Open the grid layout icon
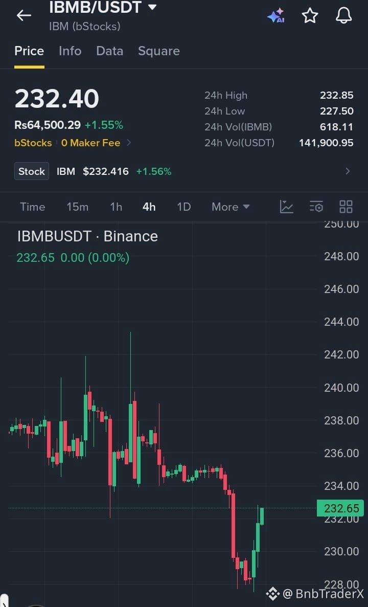 [346, 207]
